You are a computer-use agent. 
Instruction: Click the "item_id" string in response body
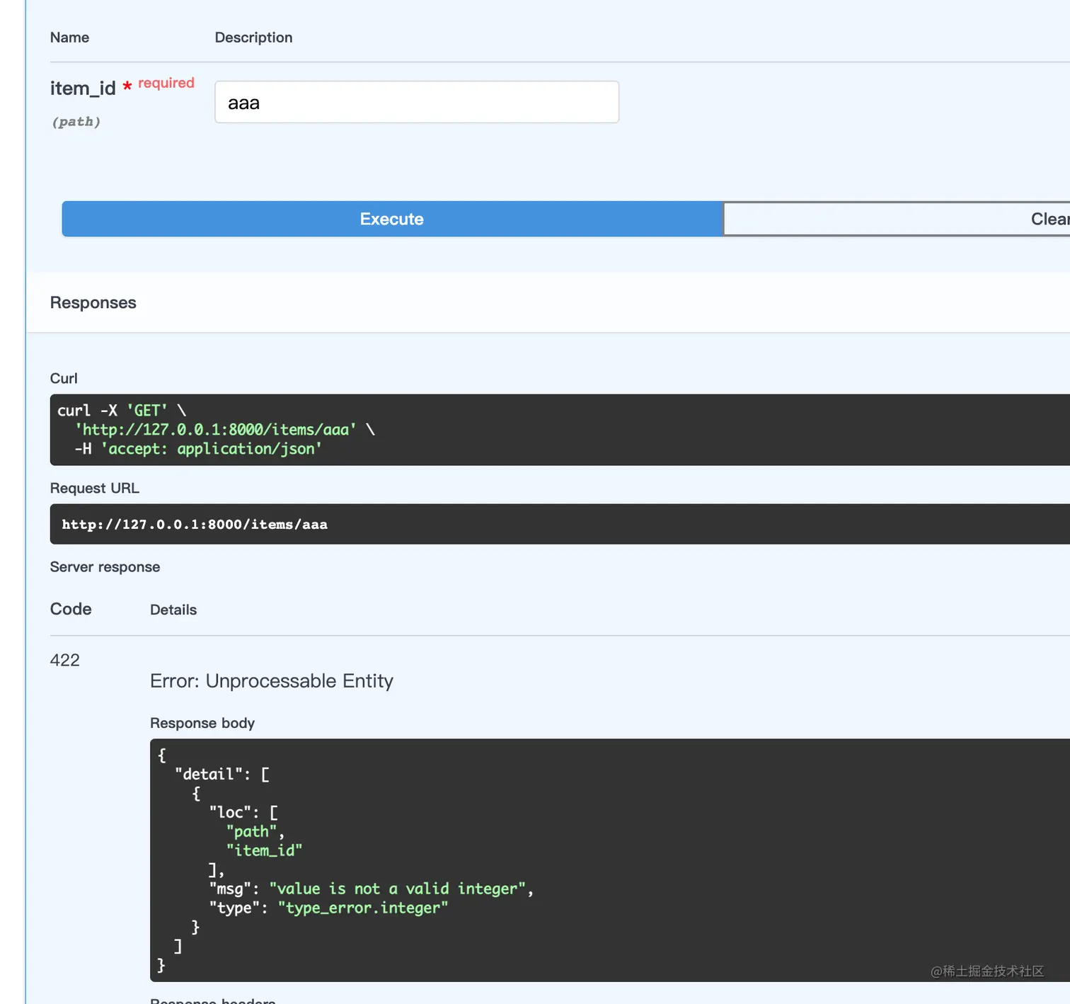point(265,850)
